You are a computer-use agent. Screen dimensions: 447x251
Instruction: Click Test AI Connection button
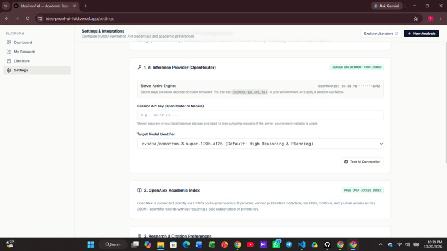click(362, 162)
